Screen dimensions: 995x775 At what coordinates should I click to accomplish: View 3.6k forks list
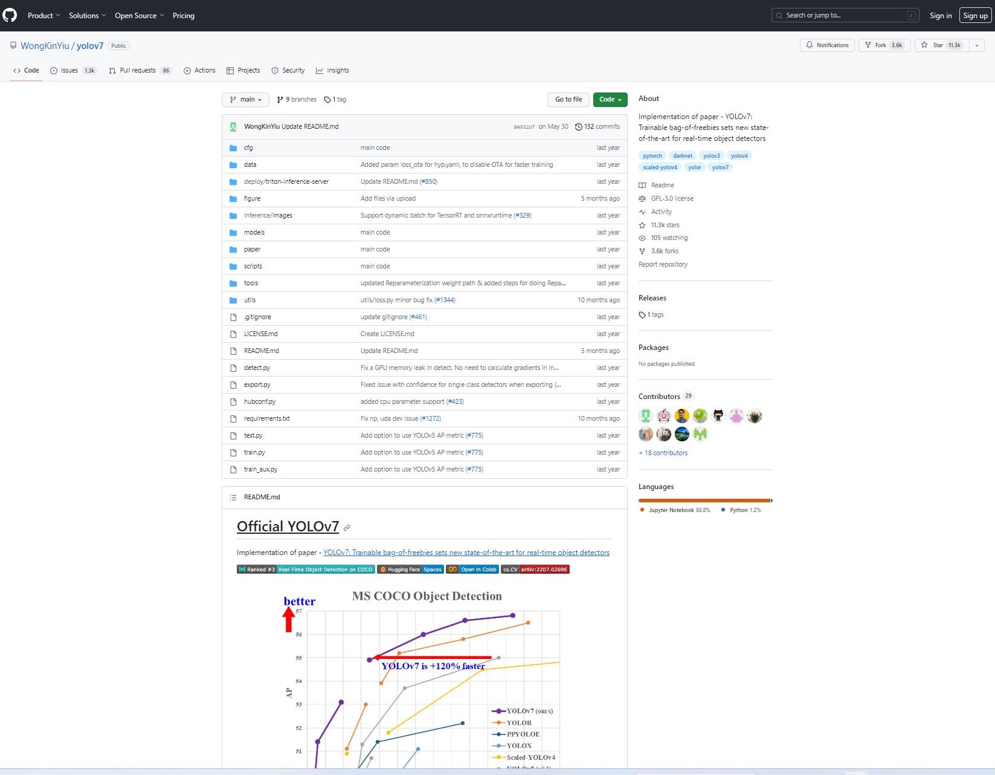coord(659,251)
